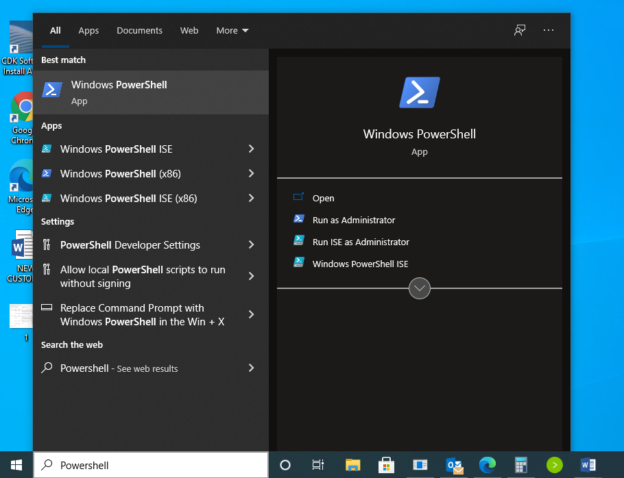Image resolution: width=624 pixels, height=478 pixels.
Task: Switch to the Apps search tab
Action: pos(88,31)
